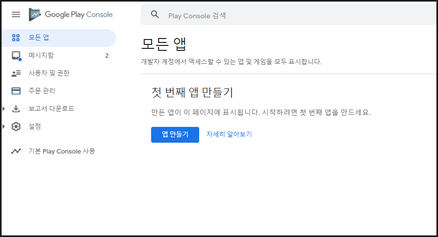Open the 메시지함 sidebar item

point(41,55)
